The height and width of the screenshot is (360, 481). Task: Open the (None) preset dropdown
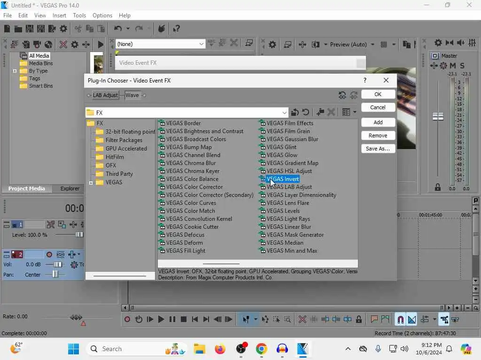pyautogui.click(x=201, y=44)
